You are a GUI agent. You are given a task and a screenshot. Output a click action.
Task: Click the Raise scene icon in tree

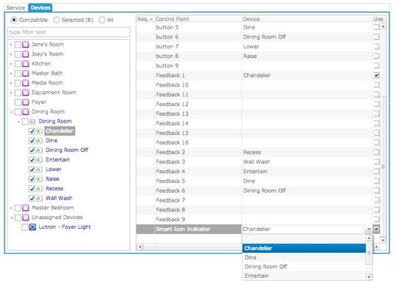(x=39, y=179)
